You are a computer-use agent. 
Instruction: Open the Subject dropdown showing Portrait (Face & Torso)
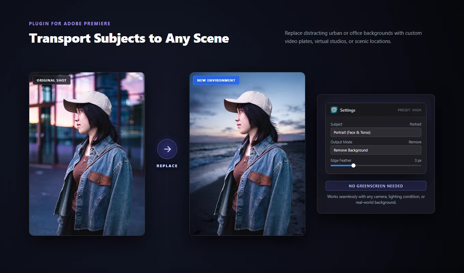tap(376, 132)
